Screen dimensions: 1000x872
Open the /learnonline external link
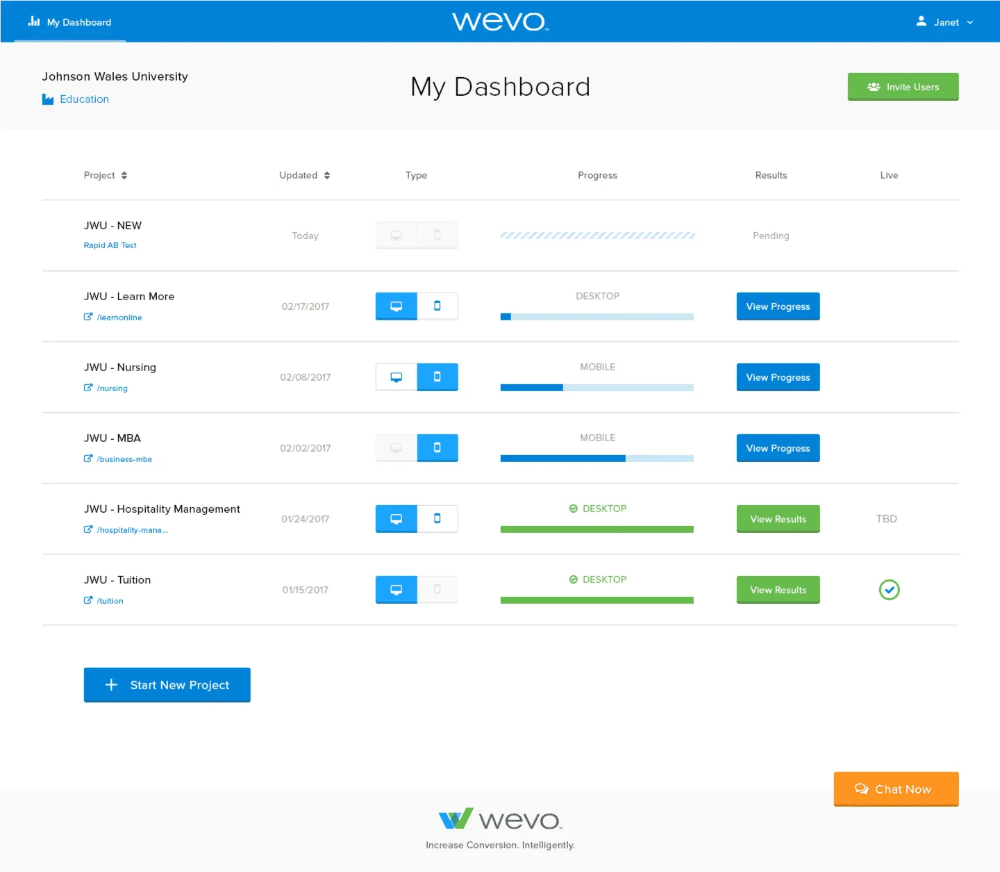tap(119, 318)
